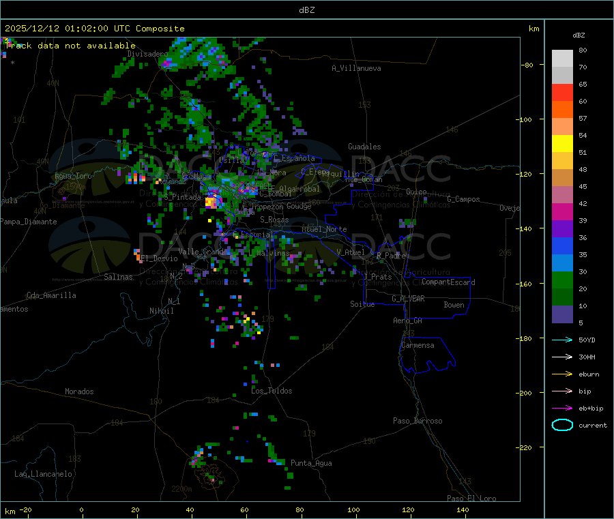Click the 'Divisadero' map label

(147, 54)
